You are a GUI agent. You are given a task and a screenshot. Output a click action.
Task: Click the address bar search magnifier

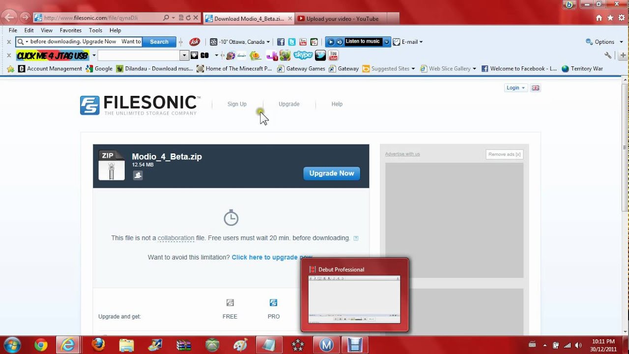pyautogui.click(x=167, y=18)
